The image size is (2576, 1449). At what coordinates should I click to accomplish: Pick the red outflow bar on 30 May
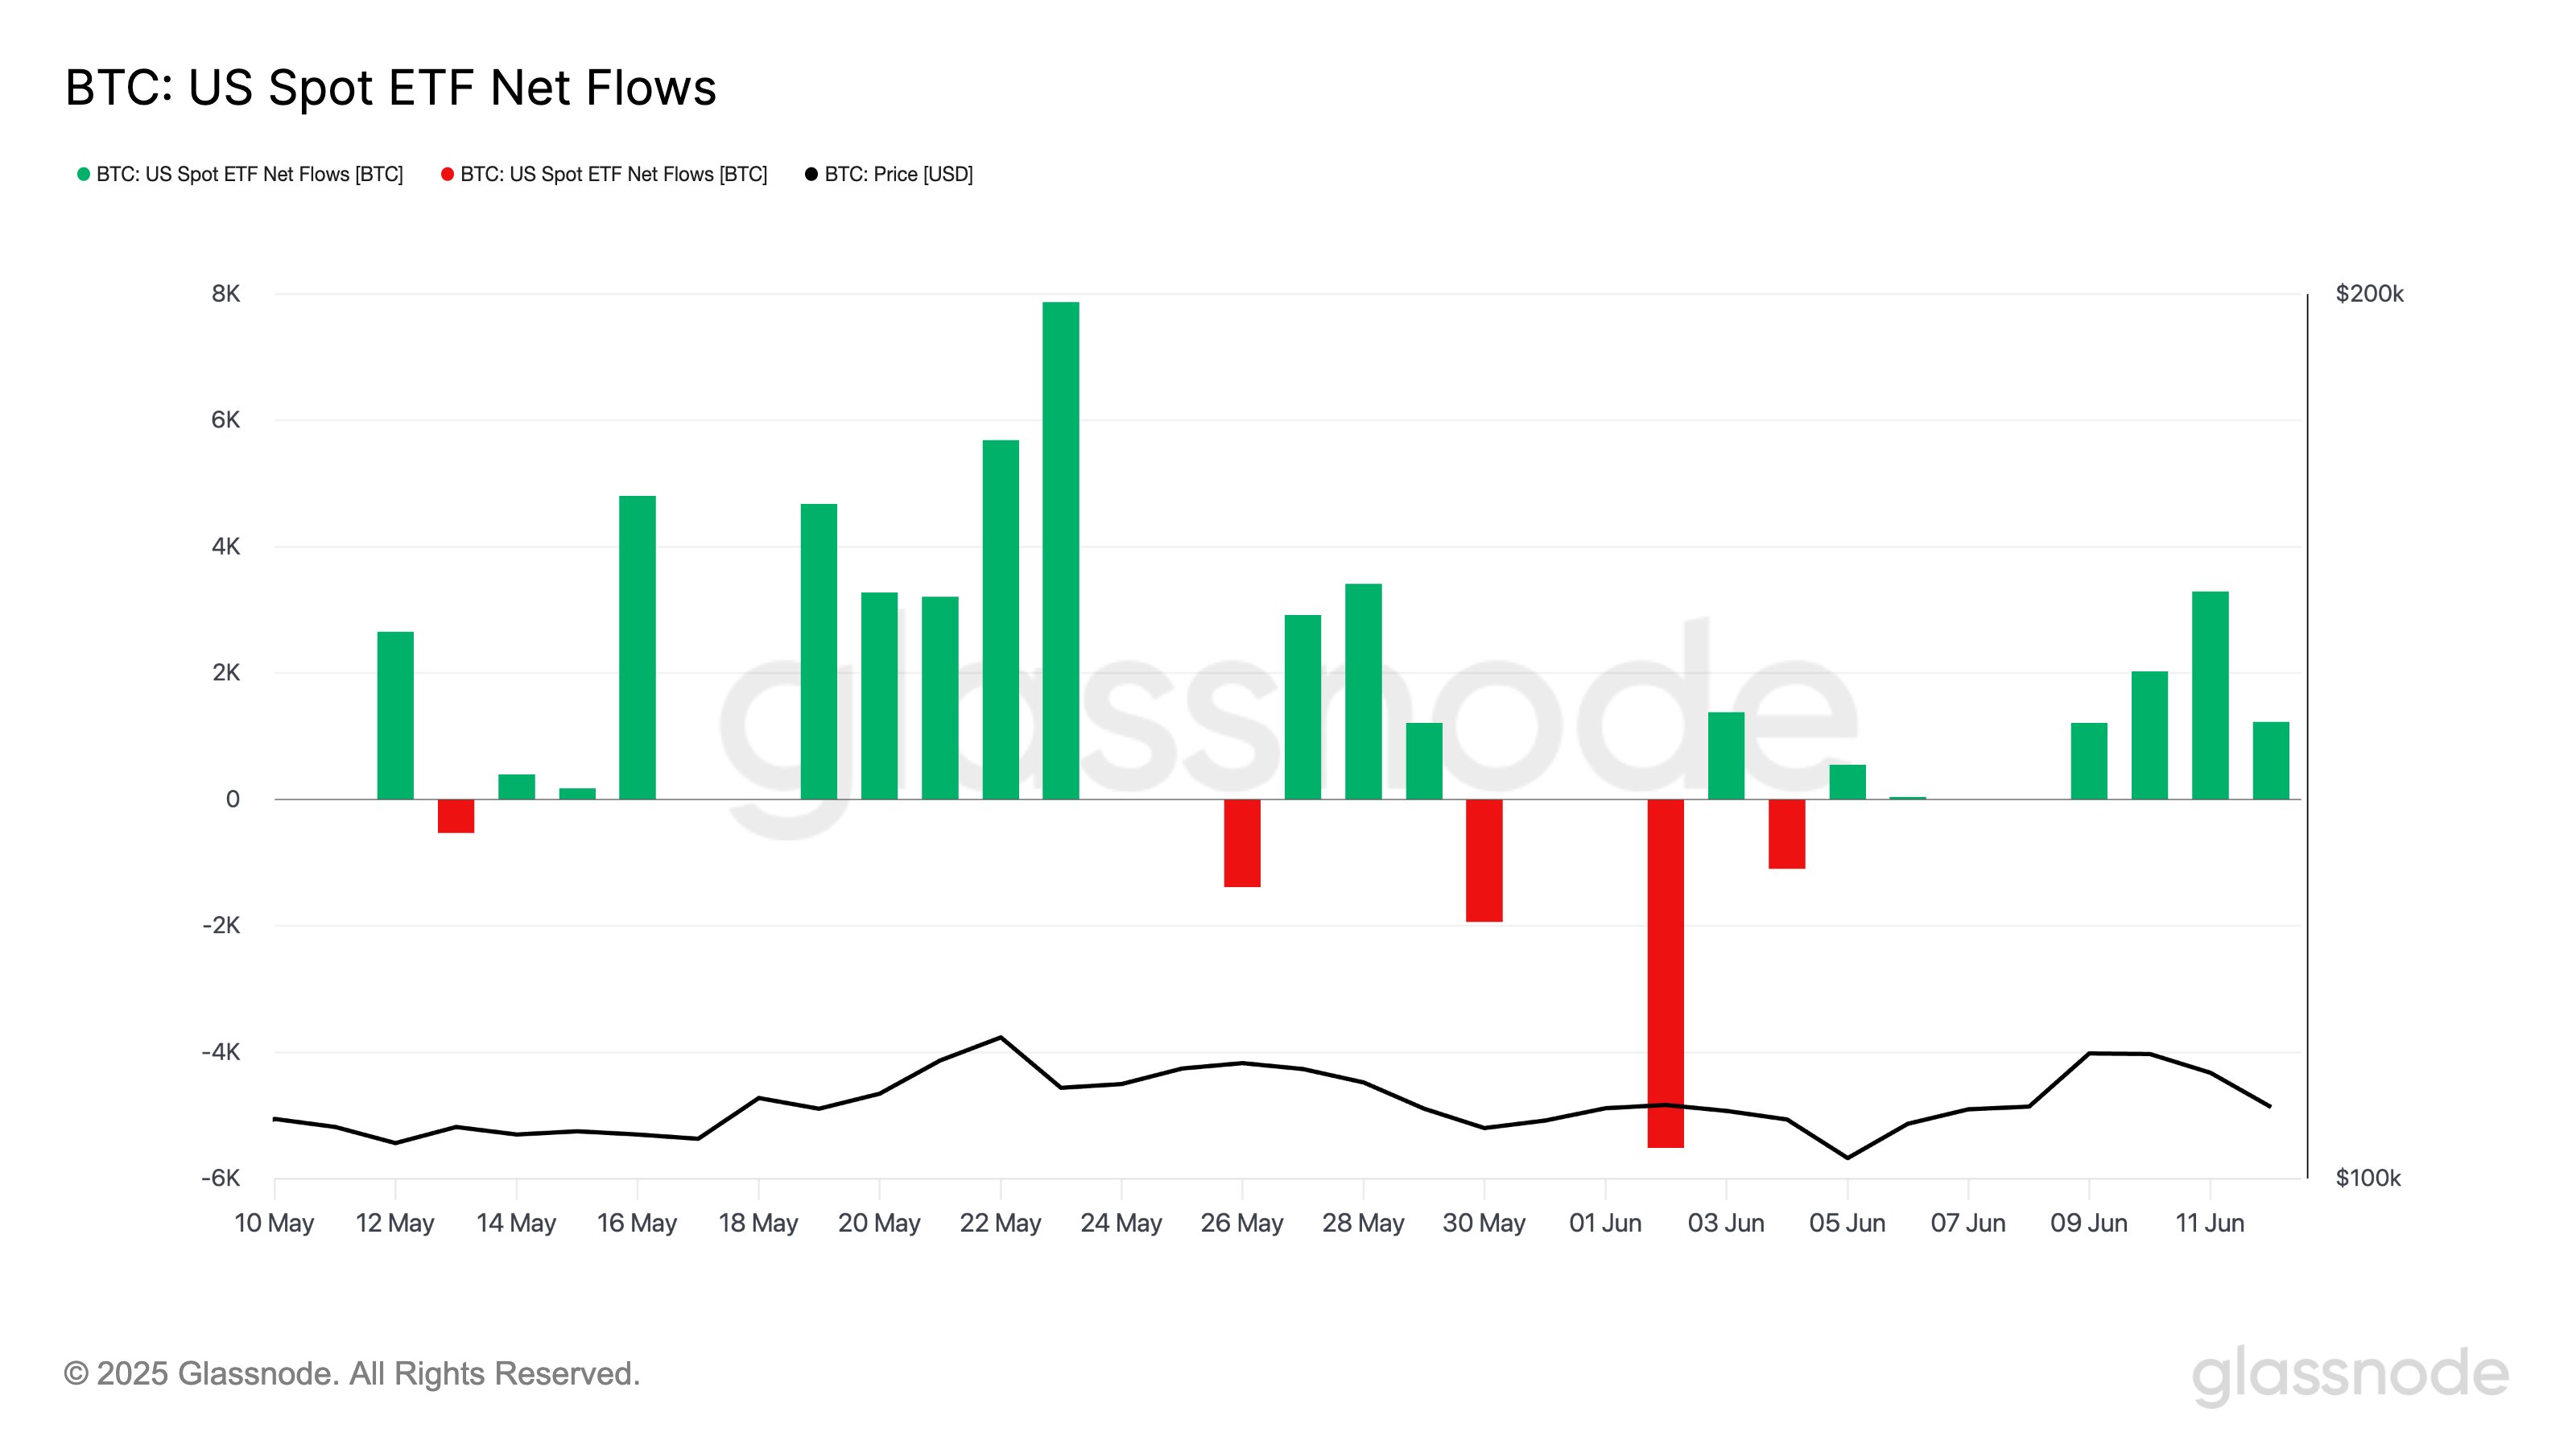coord(1484,860)
